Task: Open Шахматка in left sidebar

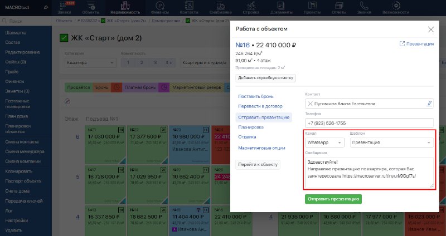Action: click(16, 33)
